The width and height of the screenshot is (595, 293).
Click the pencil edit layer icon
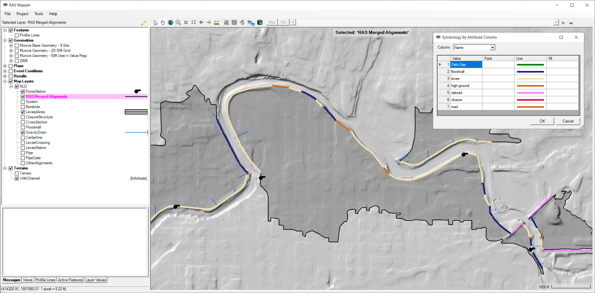click(144, 23)
